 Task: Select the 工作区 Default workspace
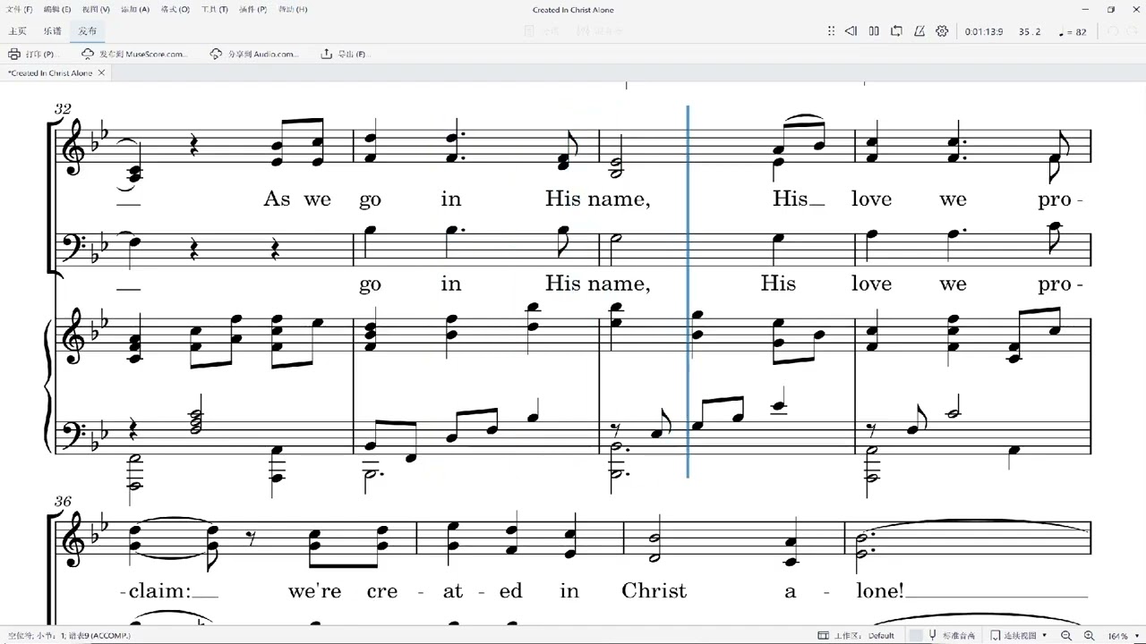tap(865, 635)
